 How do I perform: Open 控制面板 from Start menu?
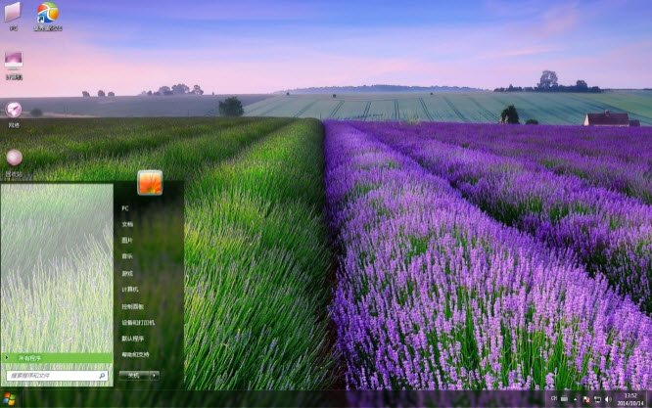(134, 306)
